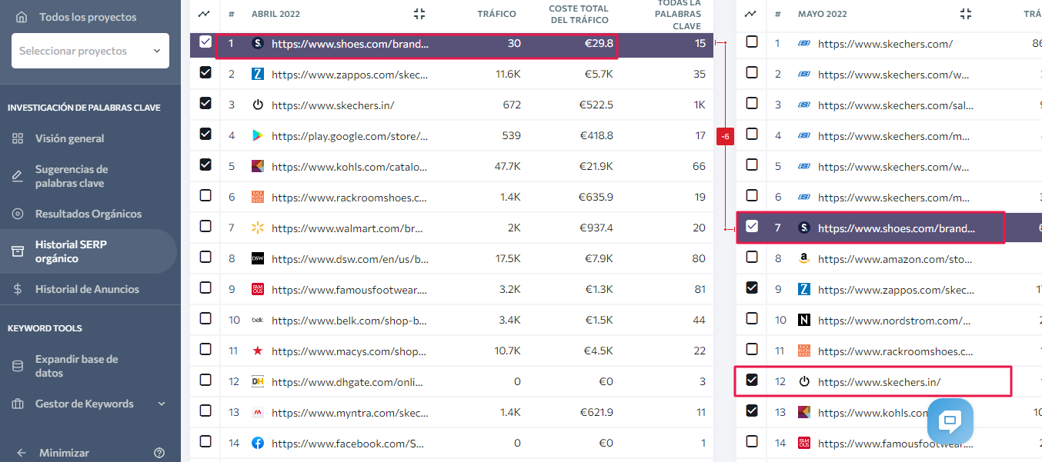Click the Myntra icon in row 13

pos(258,413)
